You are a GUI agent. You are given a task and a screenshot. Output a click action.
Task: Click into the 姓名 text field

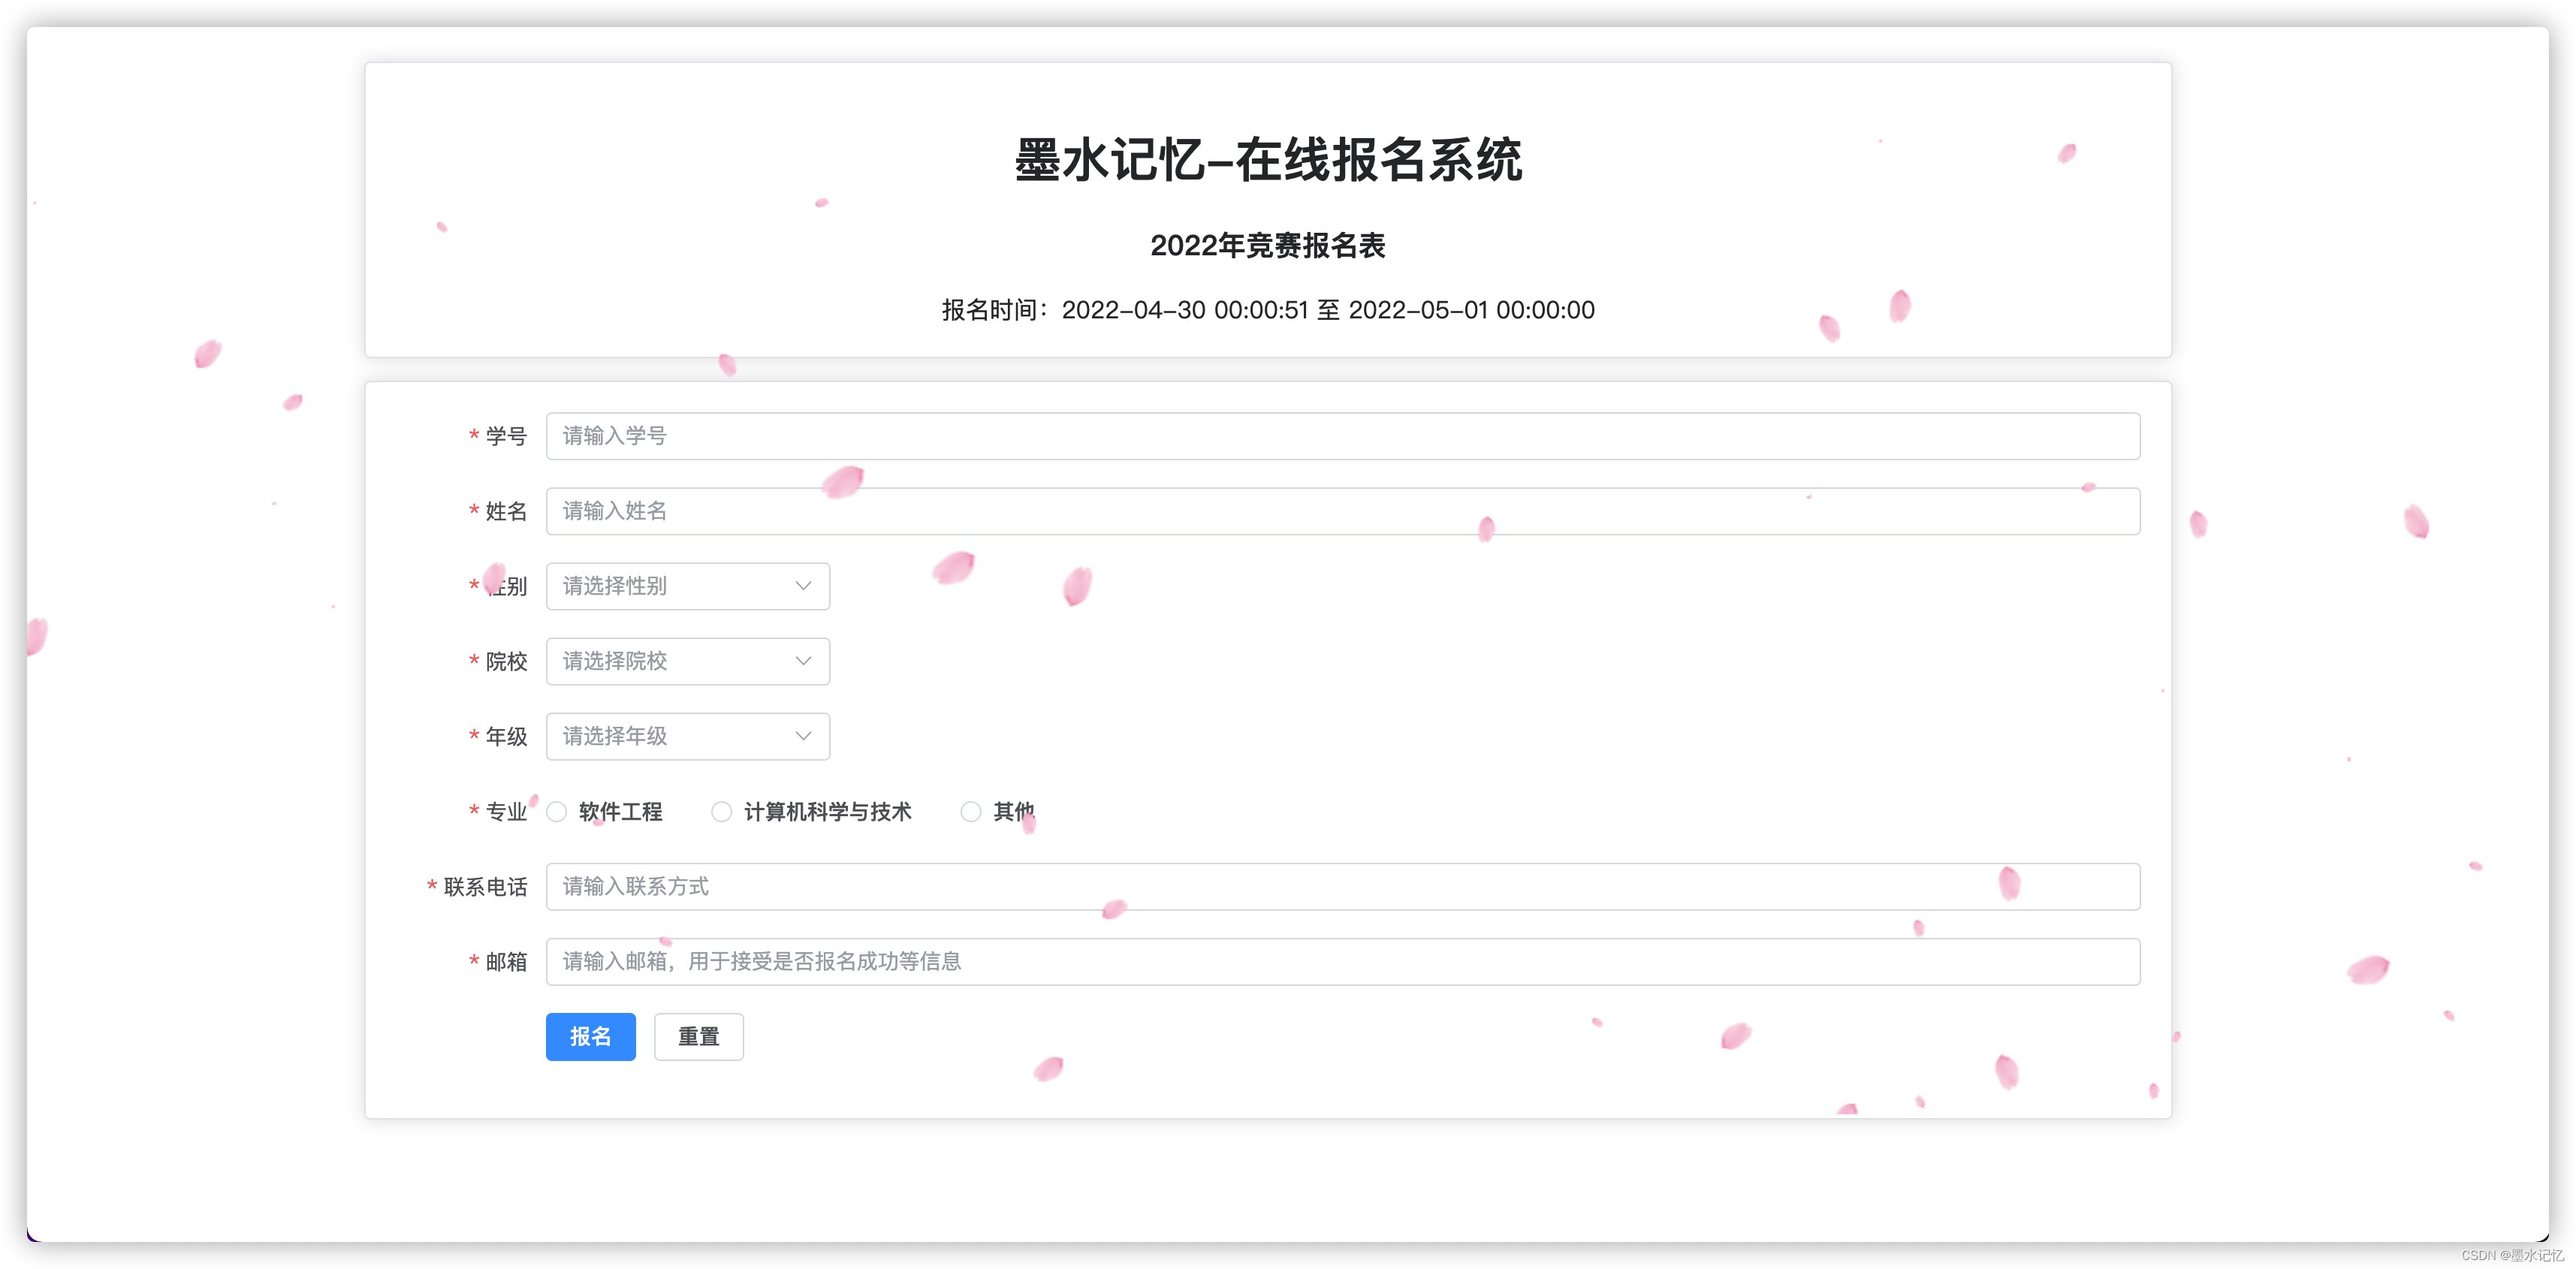[1342, 511]
